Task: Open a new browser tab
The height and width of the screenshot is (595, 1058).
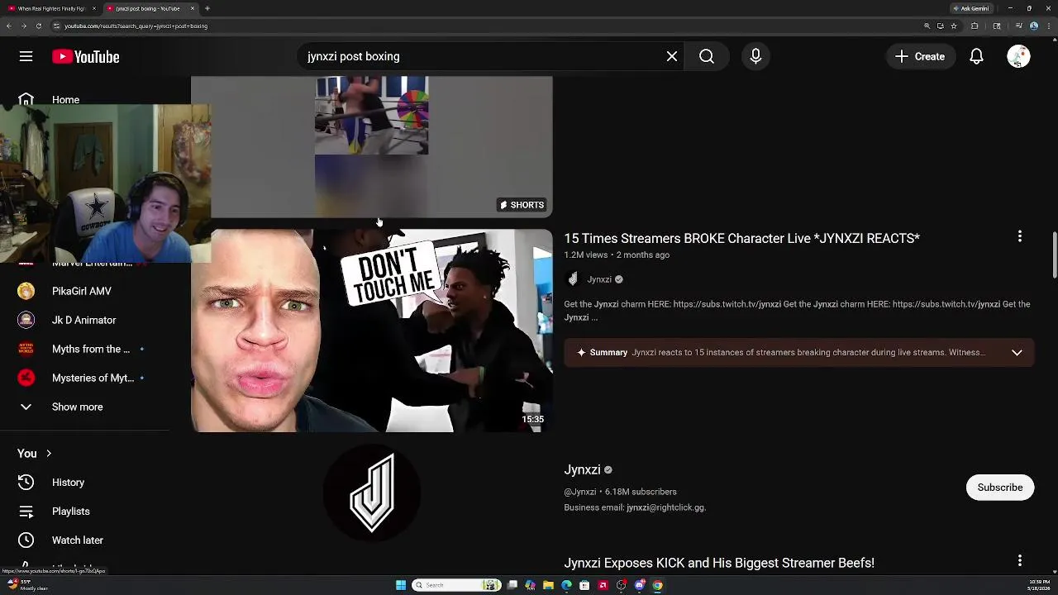Action: pyautogui.click(x=207, y=8)
